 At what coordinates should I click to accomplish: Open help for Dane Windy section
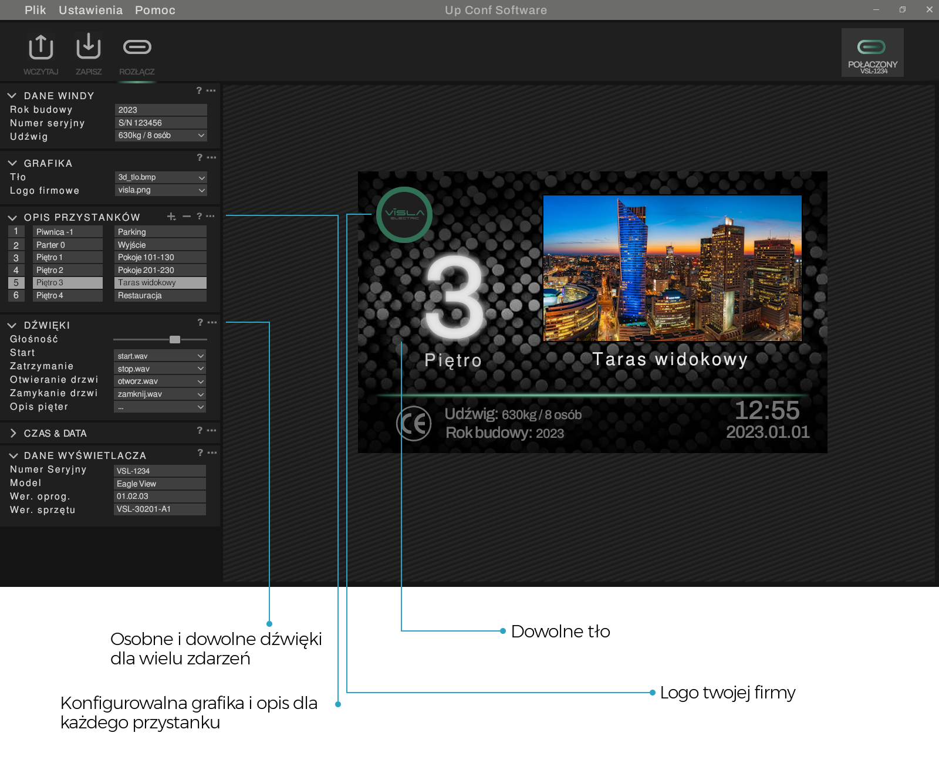pos(199,90)
